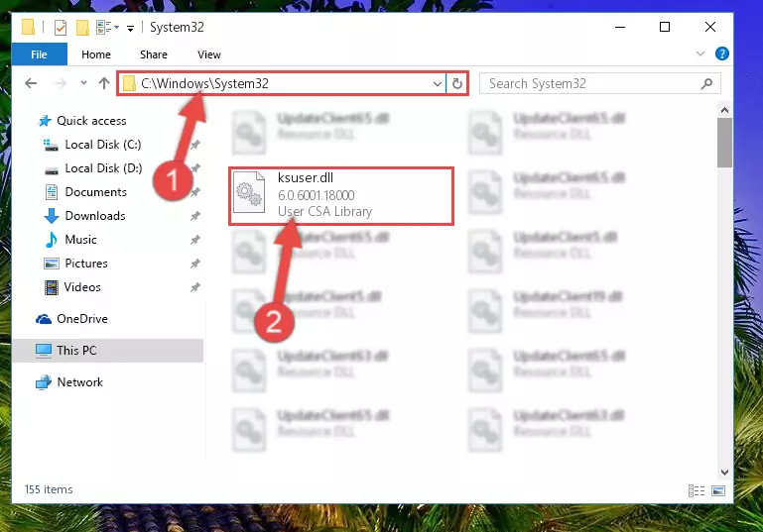This screenshot has width=763, height=532.
Task: Go back with the Back arrow
Action: coord(31,83)
